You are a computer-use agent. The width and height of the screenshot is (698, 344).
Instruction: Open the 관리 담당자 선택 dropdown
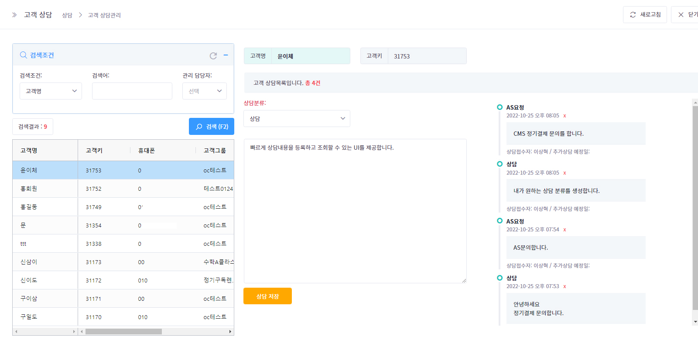(204, 91)
